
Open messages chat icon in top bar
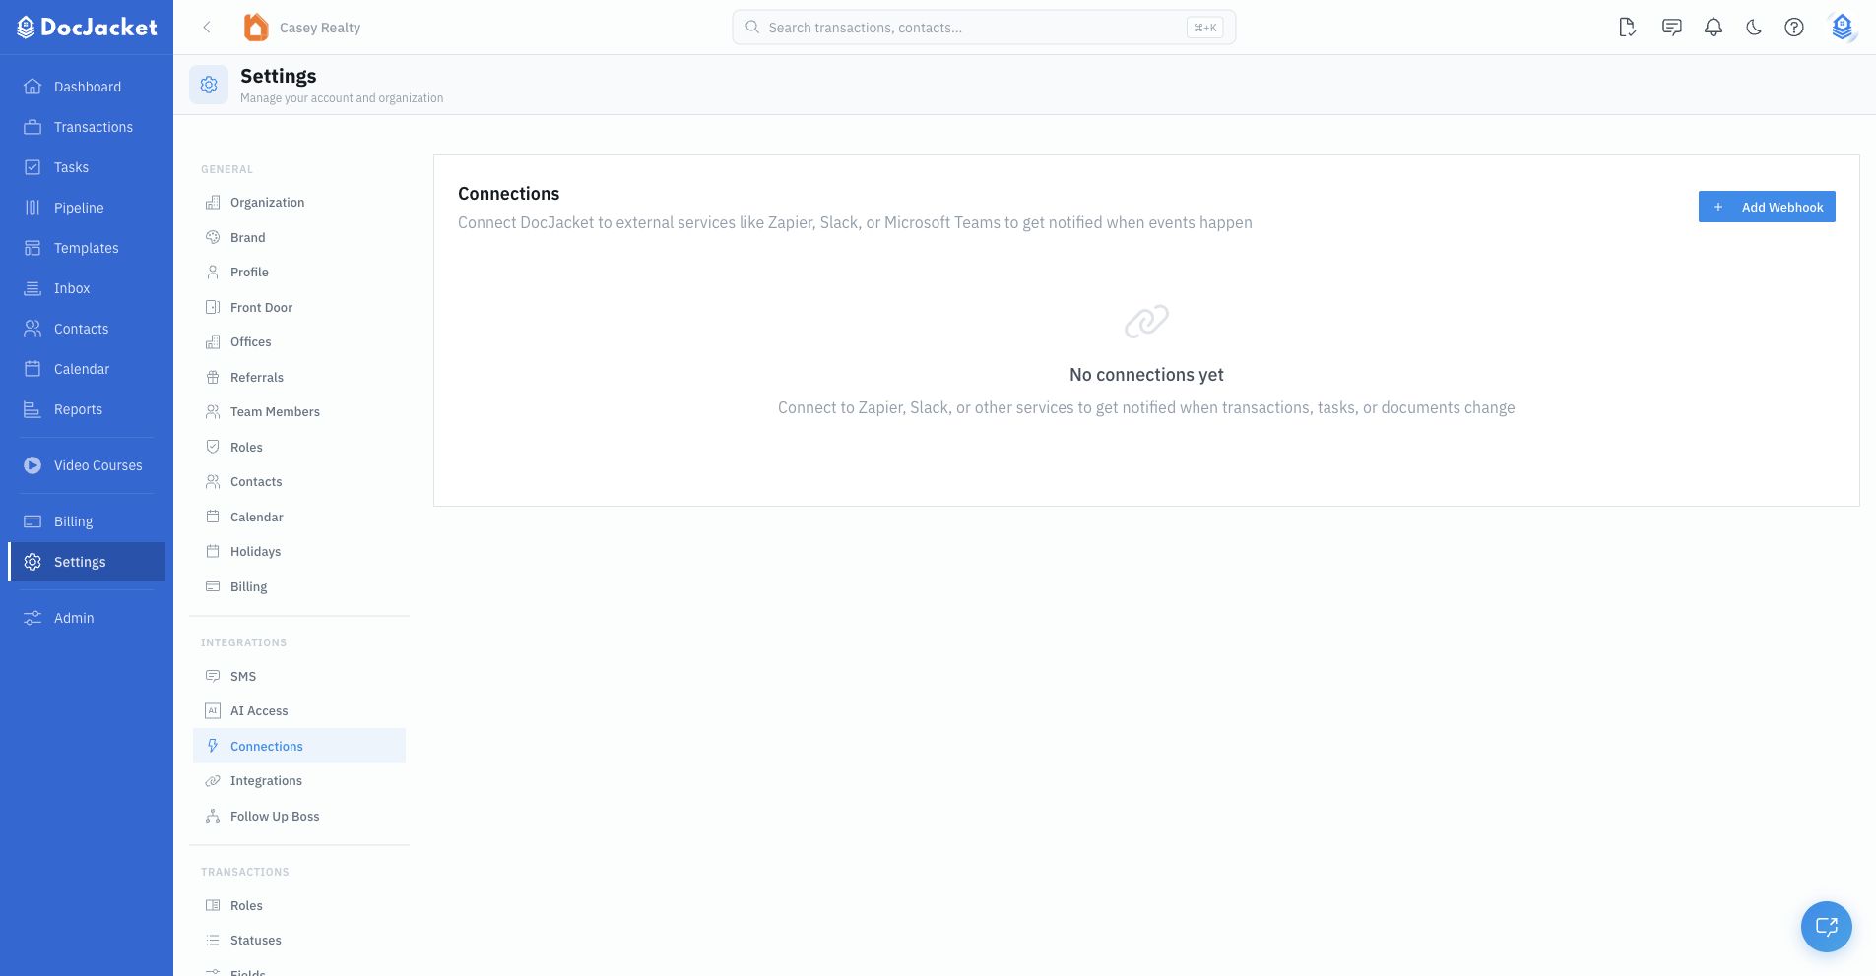point(1672,28)
